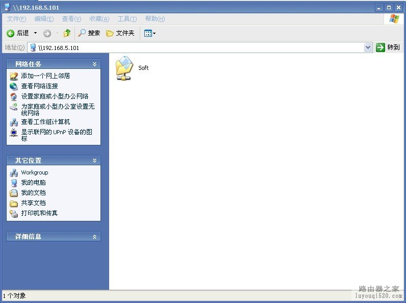This screenshot has height=303, width=406.
Task: Click 设置家庭或小型办公网络 link
Action: (x=55, y=96)
